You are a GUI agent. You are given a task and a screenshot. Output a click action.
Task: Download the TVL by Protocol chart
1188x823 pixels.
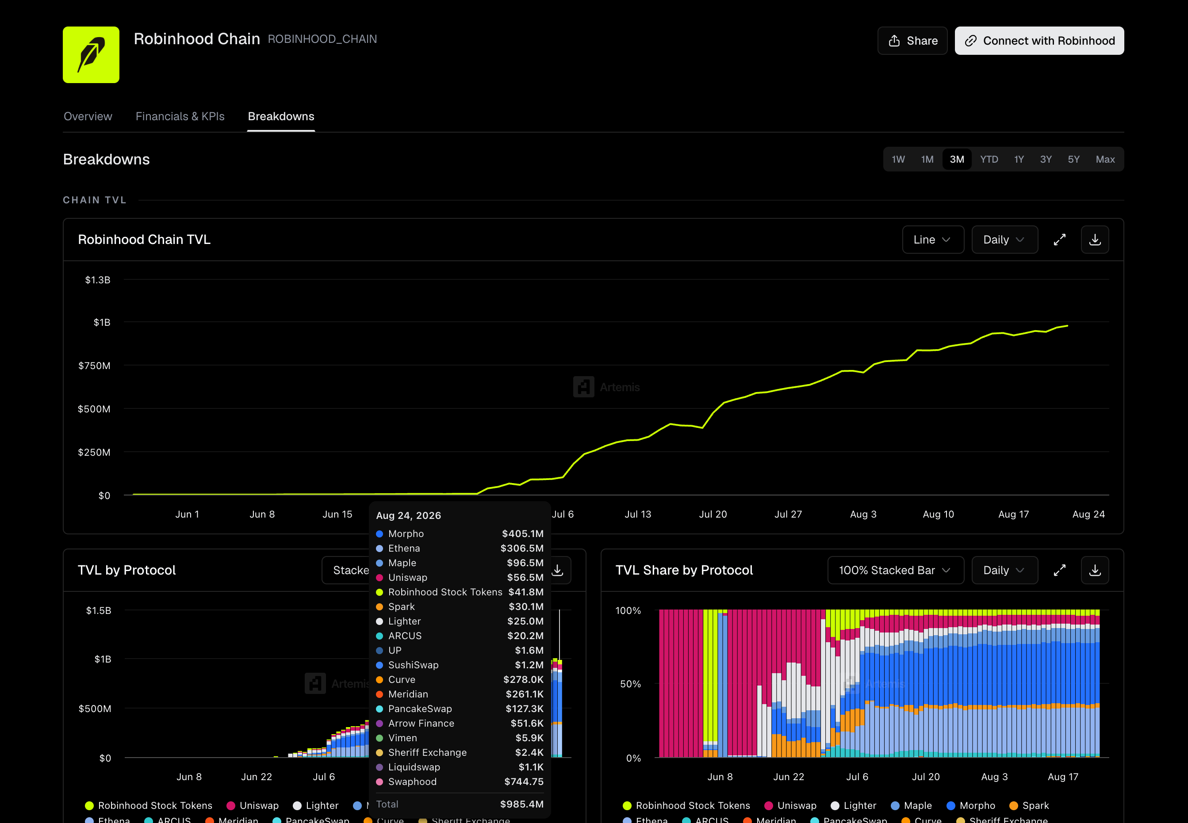[x=558, y=570]
